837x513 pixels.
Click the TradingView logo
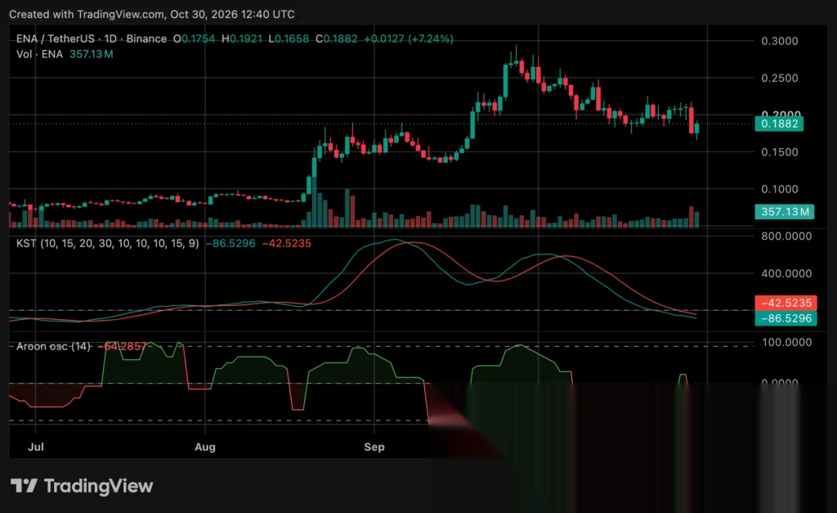[82, 486]
